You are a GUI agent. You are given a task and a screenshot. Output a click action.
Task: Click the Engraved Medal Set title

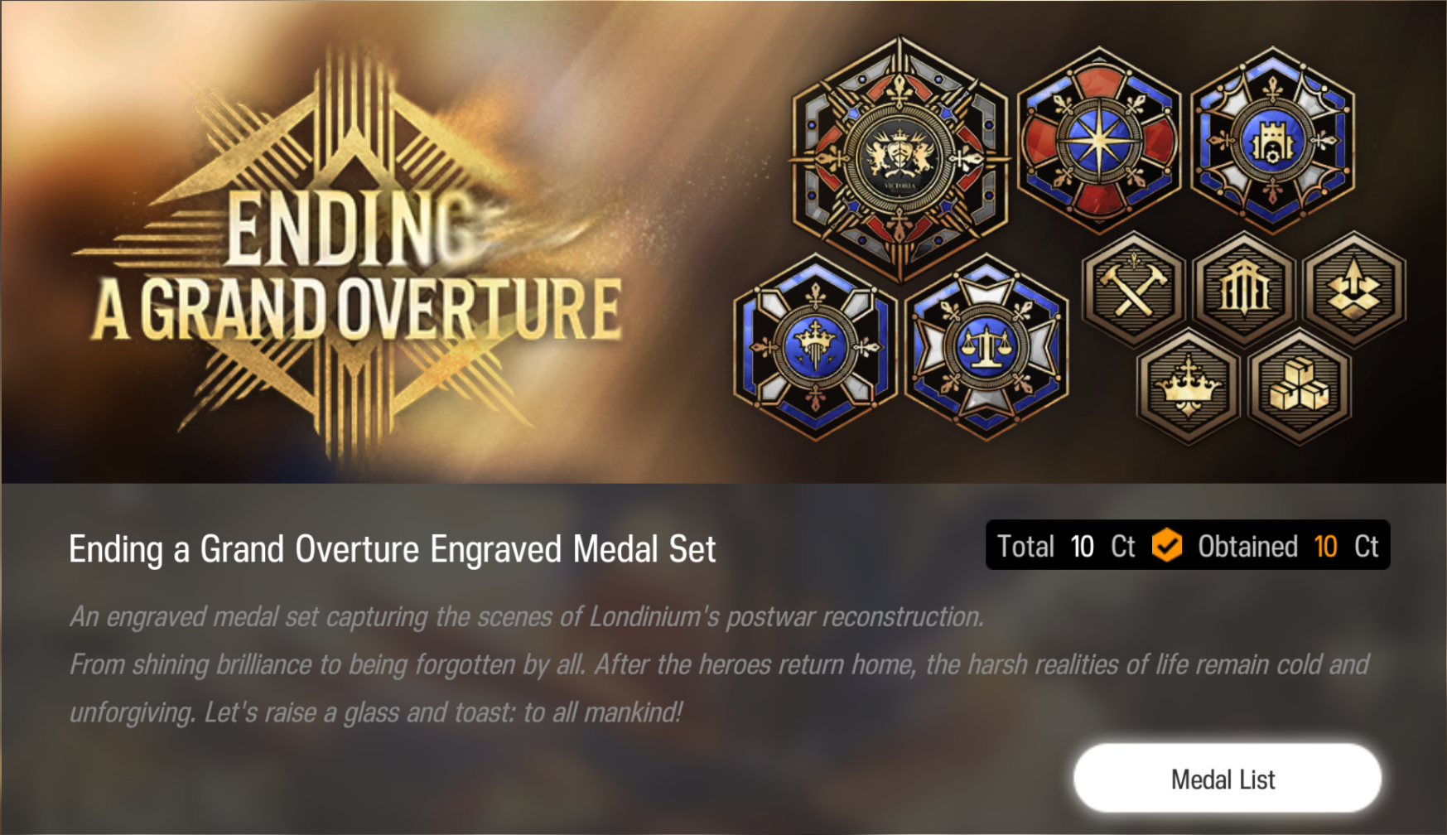tap(392, 549)
